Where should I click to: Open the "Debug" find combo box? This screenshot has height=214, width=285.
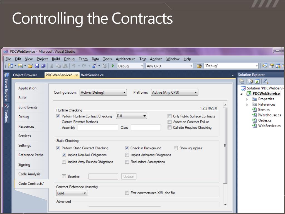click(231, 66)
